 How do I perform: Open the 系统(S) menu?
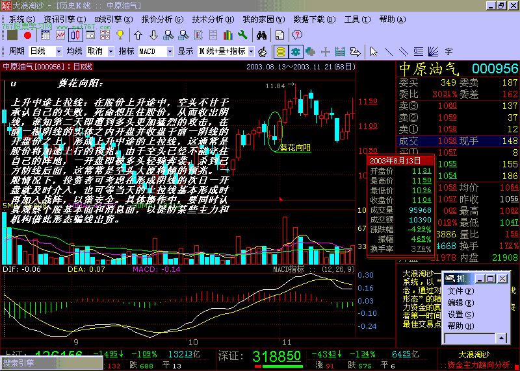(x=22, y=19)
